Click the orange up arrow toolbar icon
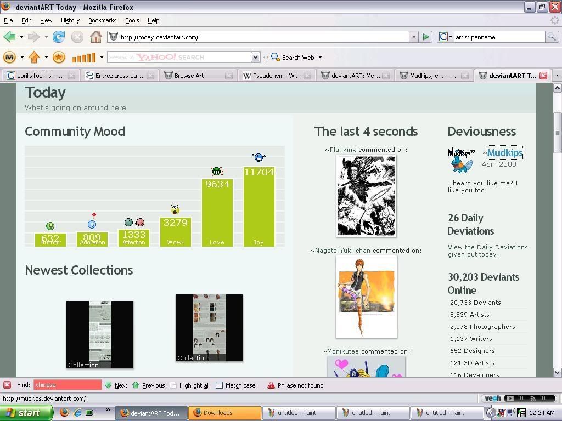 point(34,57)
